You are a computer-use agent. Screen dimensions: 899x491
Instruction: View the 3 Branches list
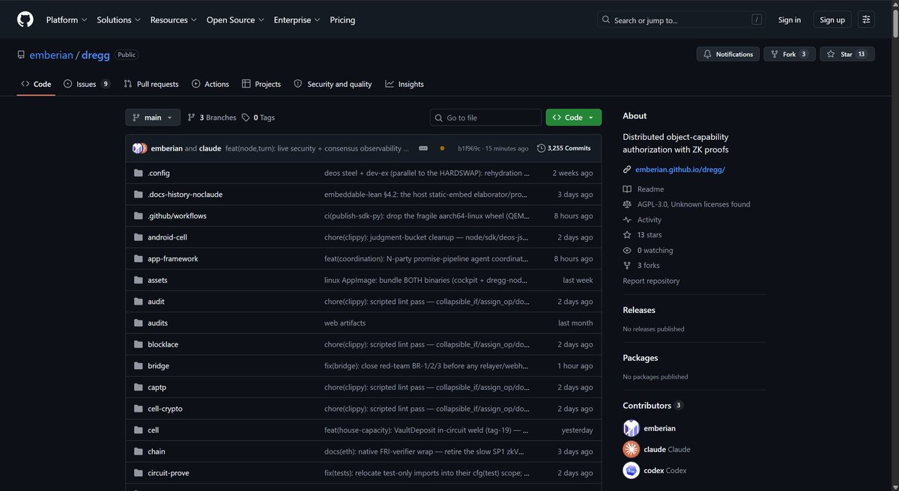click(x=212, y=118)
